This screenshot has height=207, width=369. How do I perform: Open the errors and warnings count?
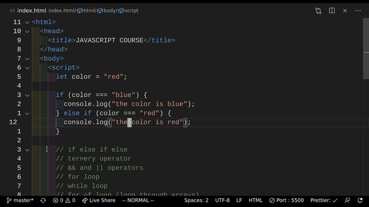tap(64, 201)
